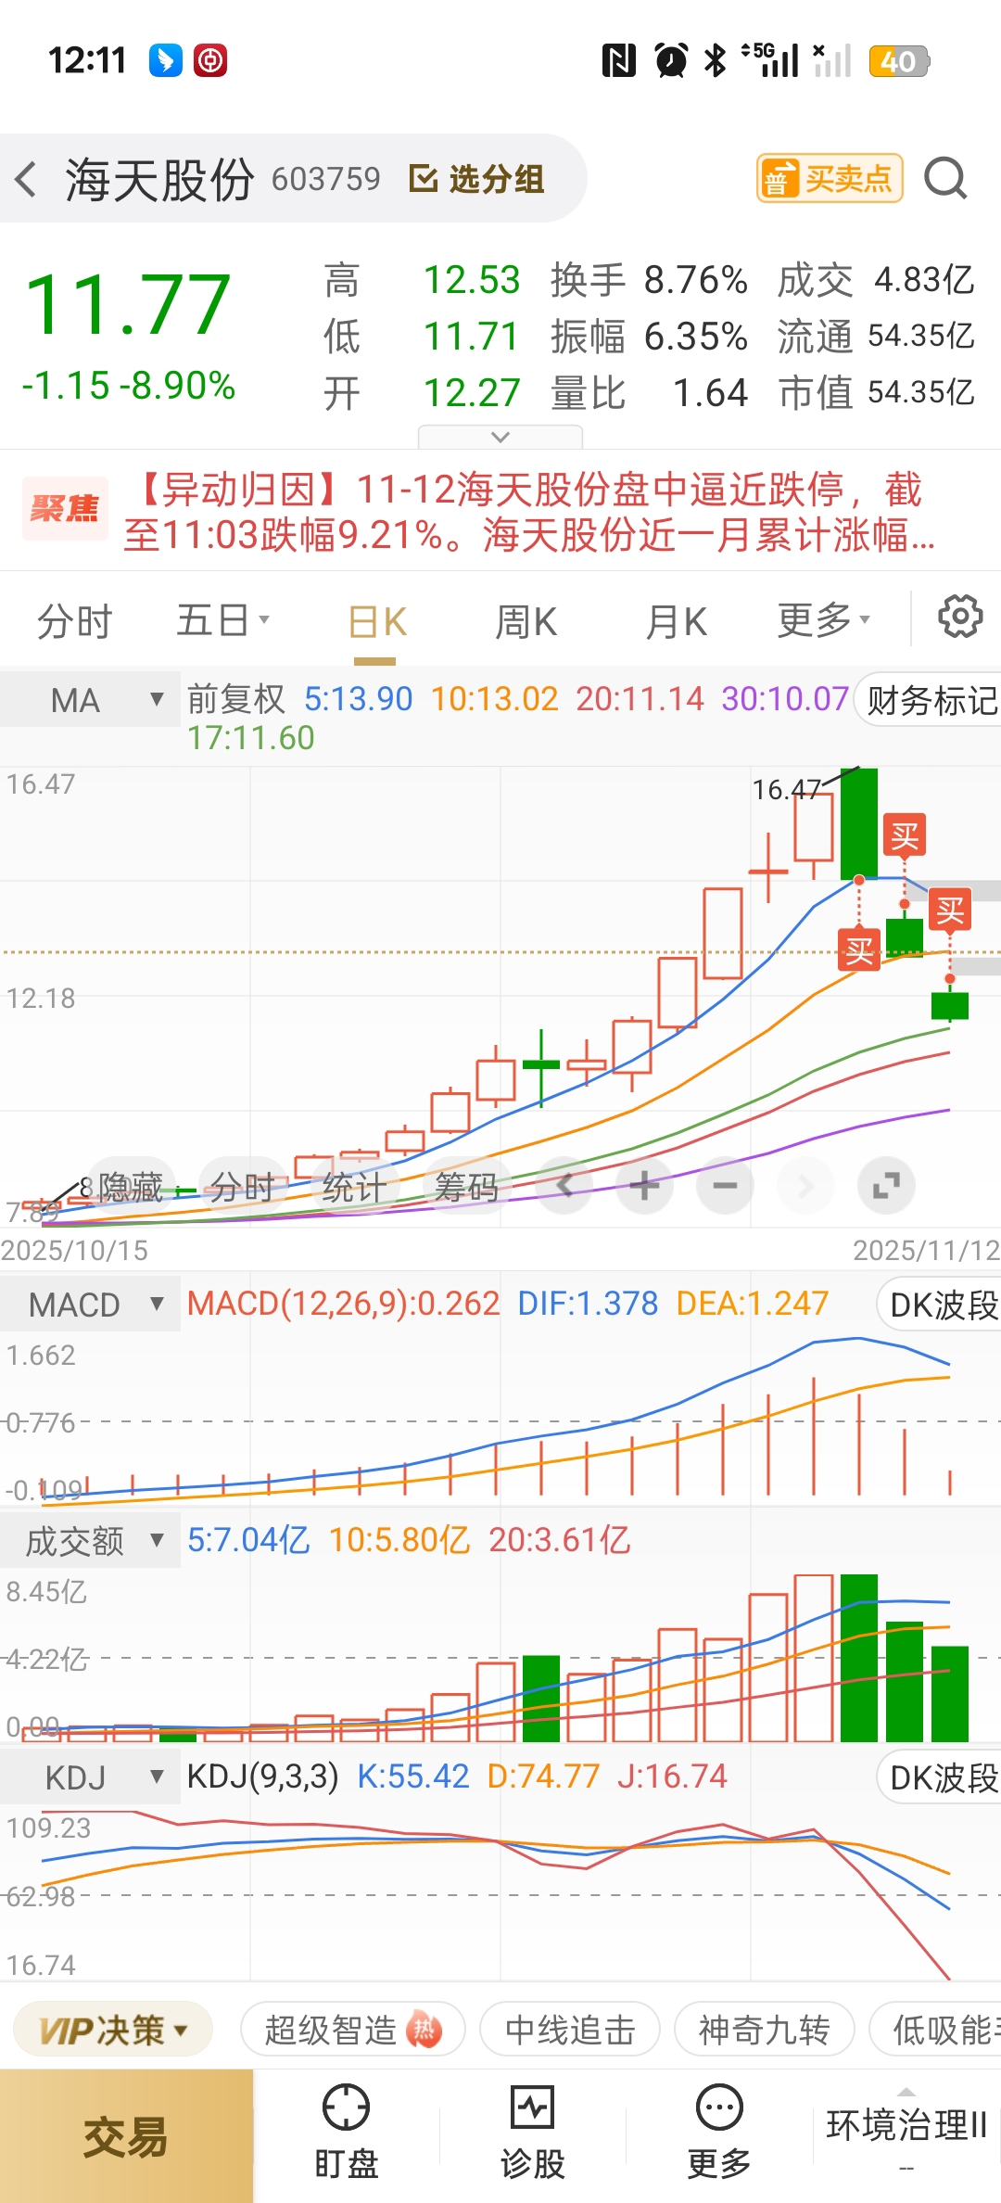Open 更多 bottom menu icon
This screenshot has height=2203, width=1001.
point(719,2133)
